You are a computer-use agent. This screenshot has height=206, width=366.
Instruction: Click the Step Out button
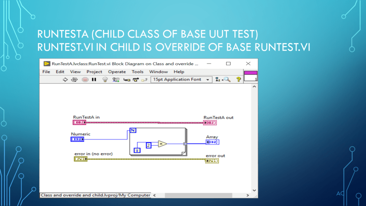pos(144,80)
